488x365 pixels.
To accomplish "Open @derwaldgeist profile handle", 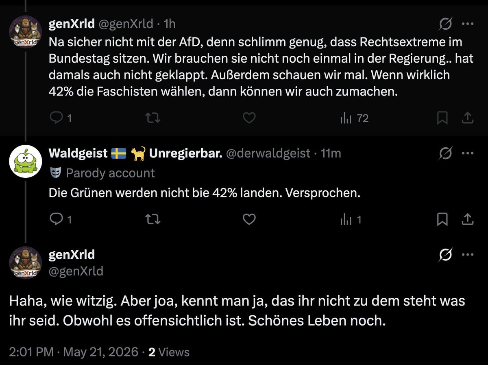I will [x=268, y=153].
